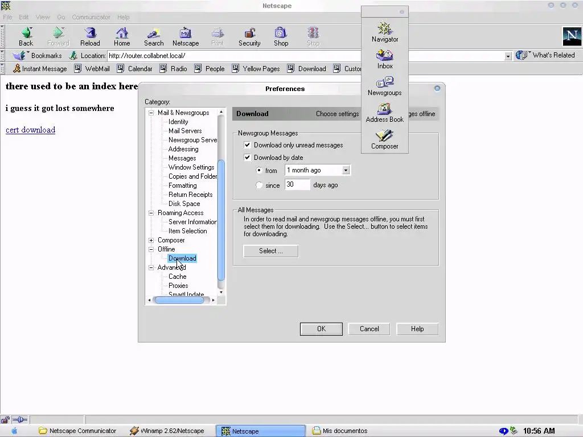Click the online/offline connection status icon
583x437 pixels.
[20, 420]
